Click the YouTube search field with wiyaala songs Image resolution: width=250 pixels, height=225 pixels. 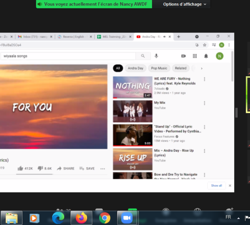(68, 56)
